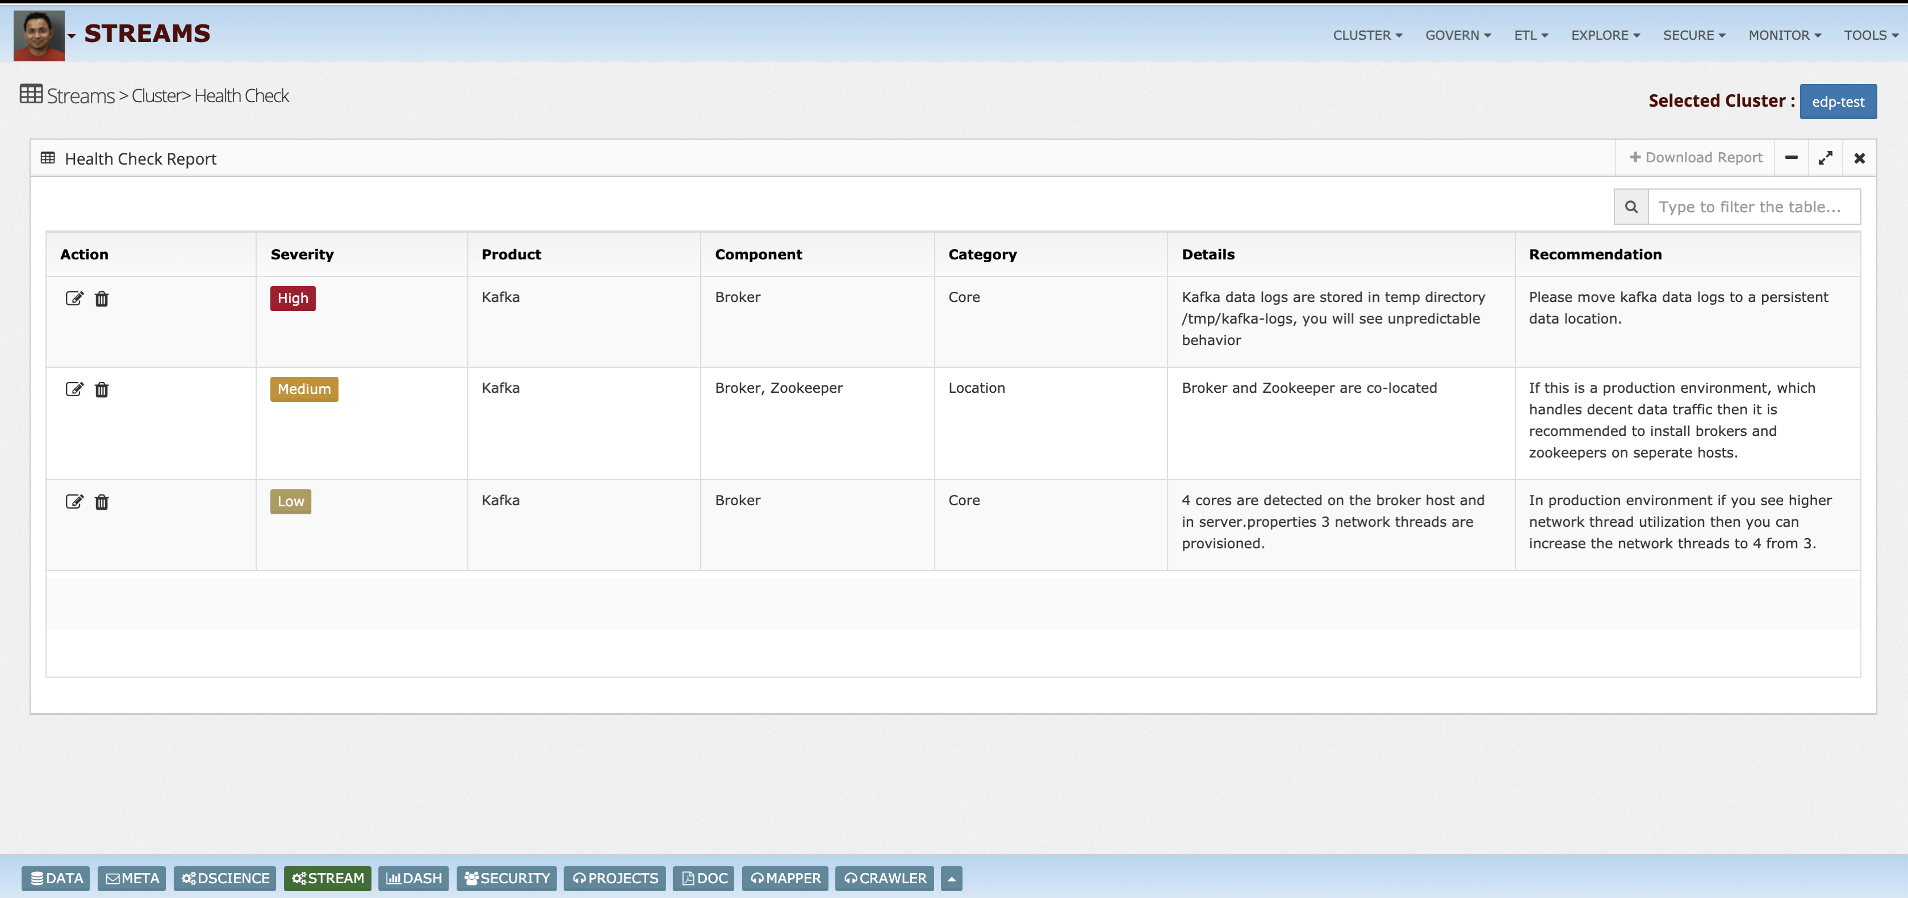Viewport: 1908px width, 898px height.
Task: Toggle the bottom bar up-arrow expander
Action: point(951,879)
